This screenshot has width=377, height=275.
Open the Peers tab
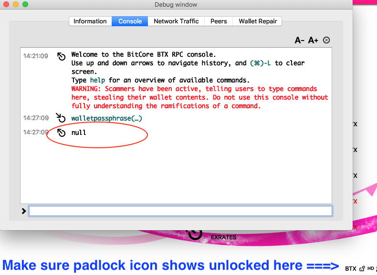click(219, 21)
